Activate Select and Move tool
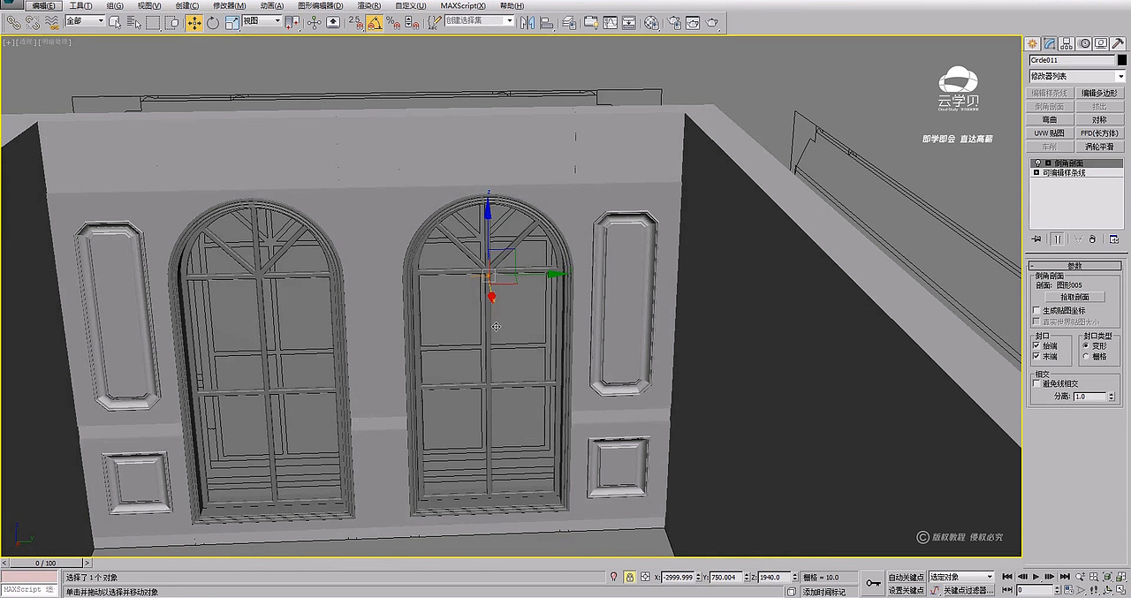 click(x=194, y=21)
